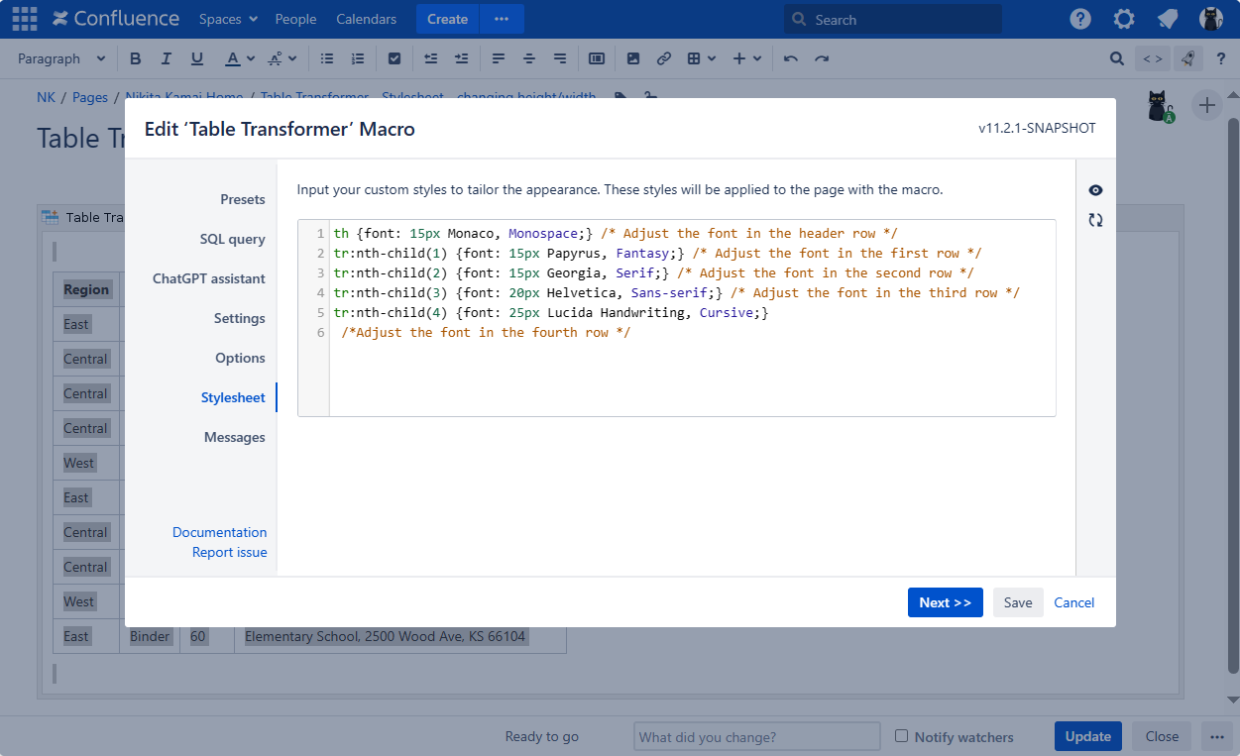The image size is (1240, 756).
Task: Open Calendars in the top navigation
Action: [x=367, y=19]
